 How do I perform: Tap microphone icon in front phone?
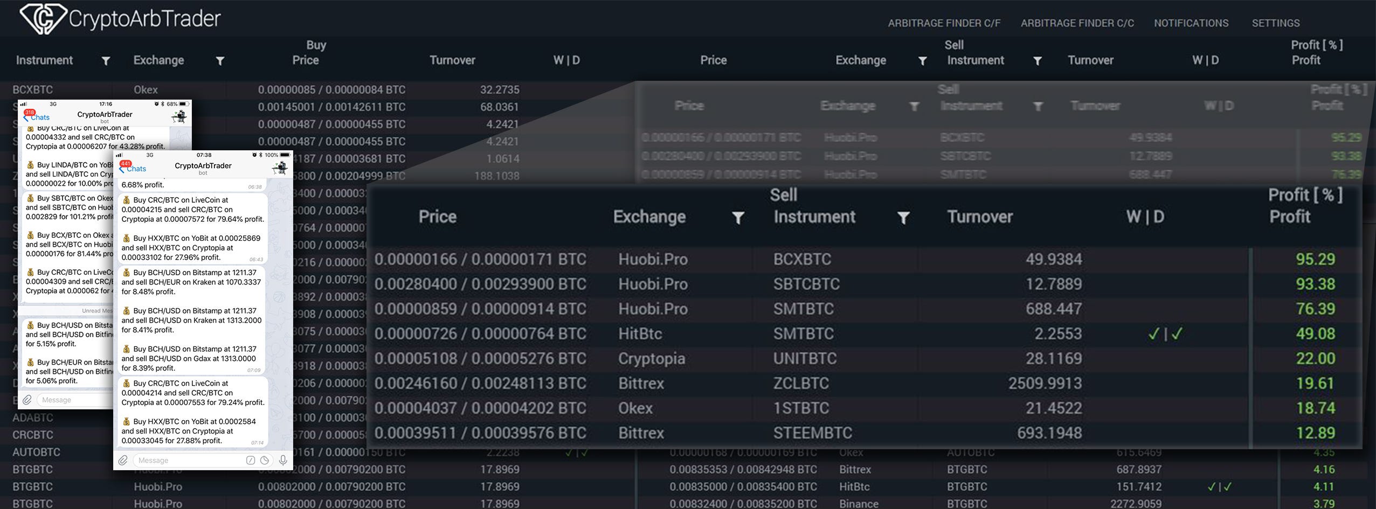point(282,460)
